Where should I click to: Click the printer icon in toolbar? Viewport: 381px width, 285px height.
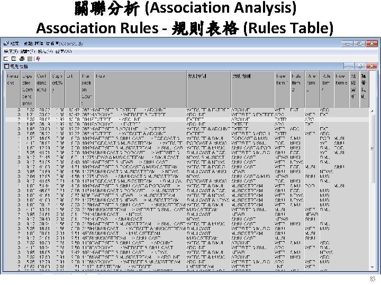(x=22, y=59)
